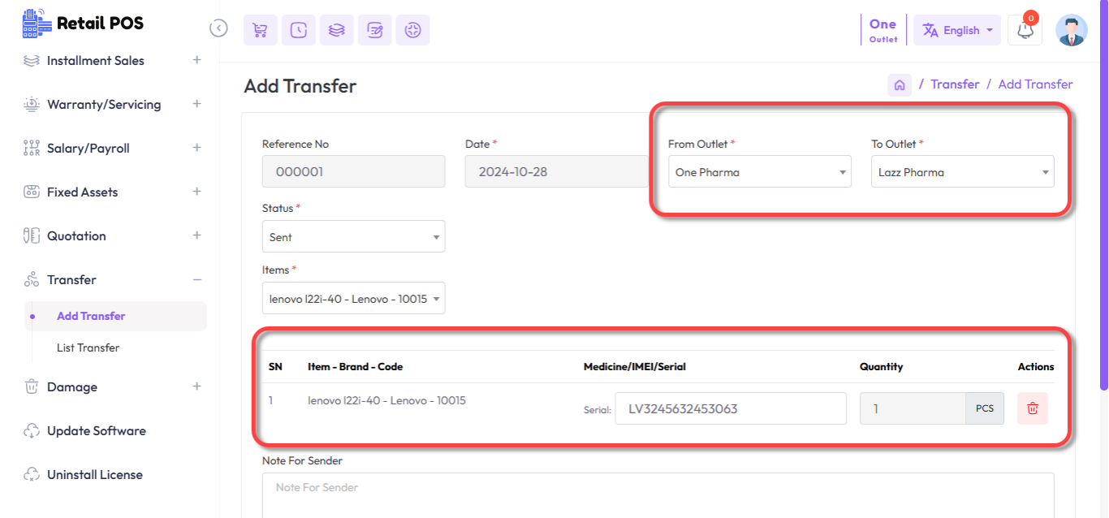Click the circular target toolbar icon
Screen dimensions: 1109x518
[x=412, y=29]
